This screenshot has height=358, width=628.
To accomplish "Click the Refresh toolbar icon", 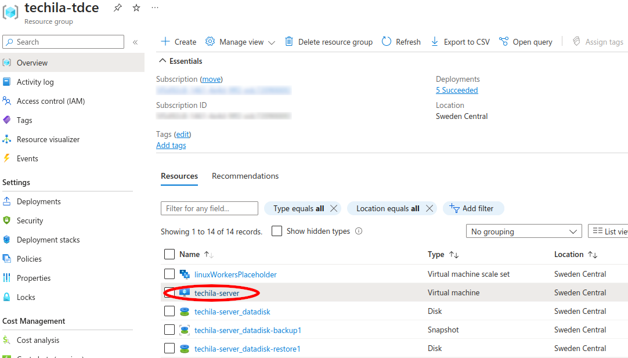I will [387, 42].
